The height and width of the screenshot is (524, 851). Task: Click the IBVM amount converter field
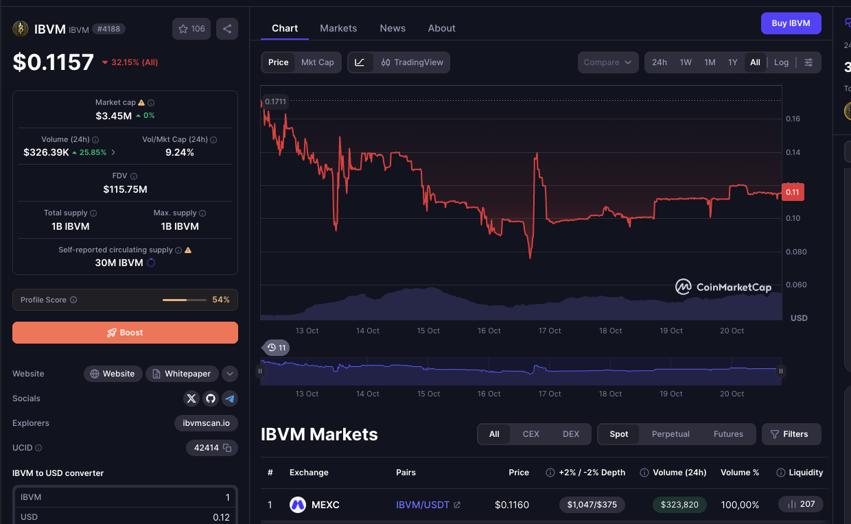pyautogui.click(x=125, y=498)
